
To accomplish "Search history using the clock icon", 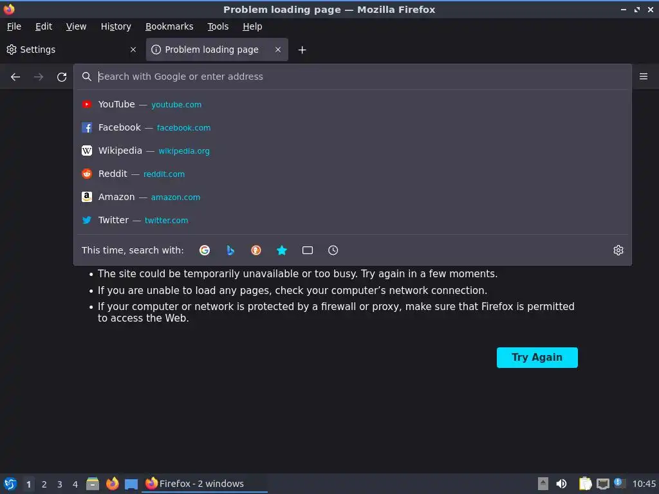I will pyautogui.click(x=333, y=250).
